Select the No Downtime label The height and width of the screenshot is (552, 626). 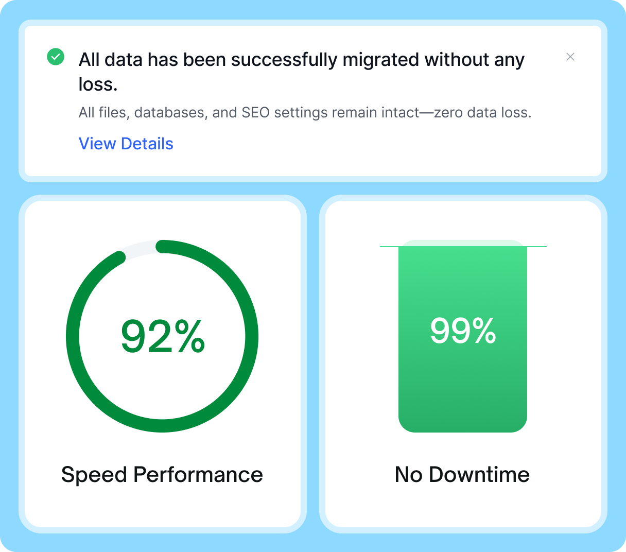coord(462,474)
